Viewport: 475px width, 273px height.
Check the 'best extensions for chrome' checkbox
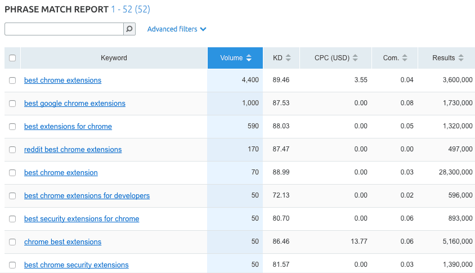click(12, 127)
